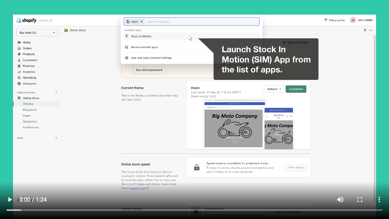Expand Sales channels section
Image resolution: width=389 pixels, height=219 pixels.
(56, 92)
